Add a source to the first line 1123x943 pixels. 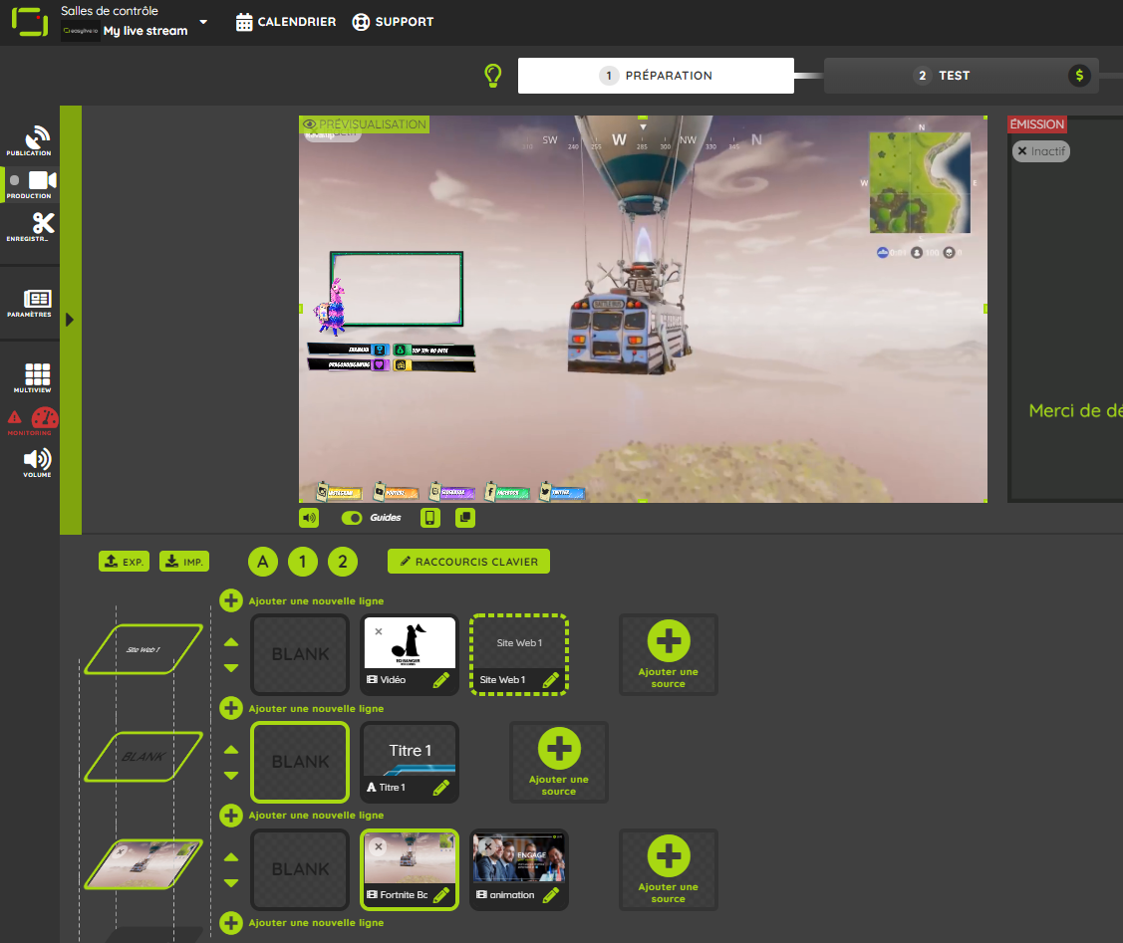pyautogui.click(x=669, y=654)
